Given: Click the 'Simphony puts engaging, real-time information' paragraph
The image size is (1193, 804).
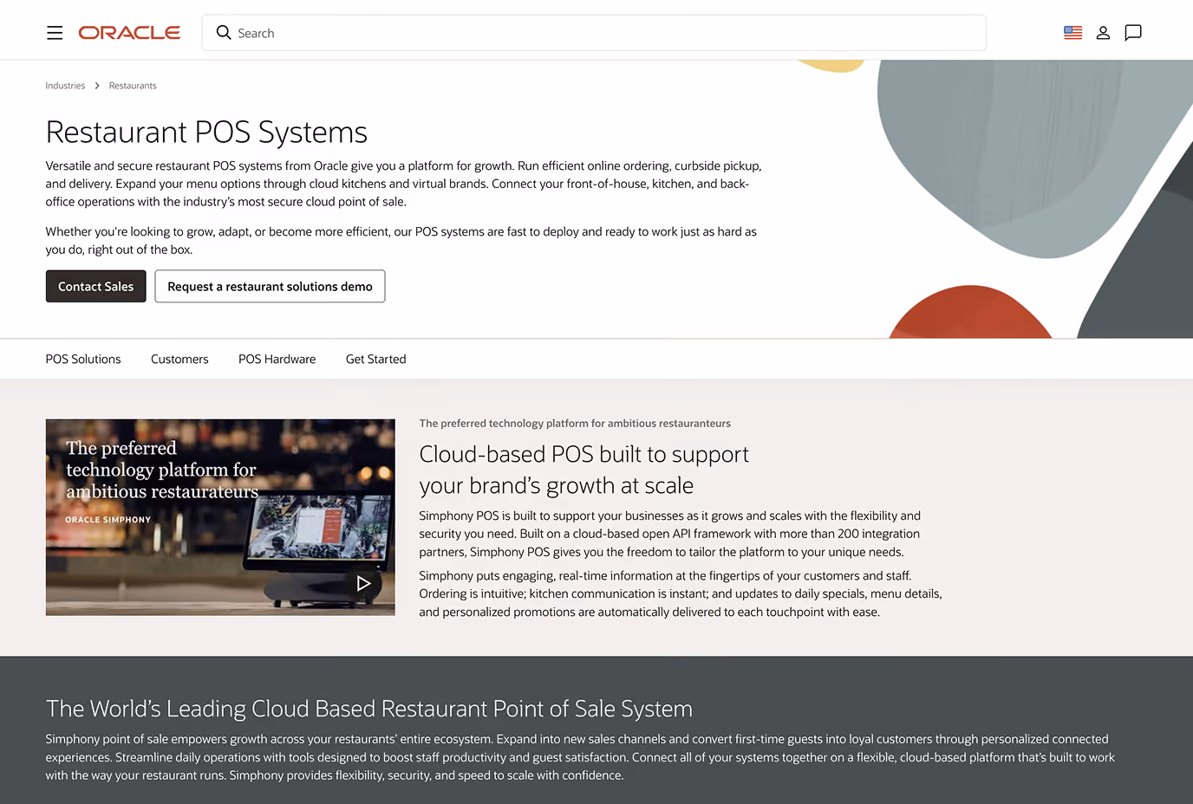Looking at the screenshot, I should click(x=681, y=593).
